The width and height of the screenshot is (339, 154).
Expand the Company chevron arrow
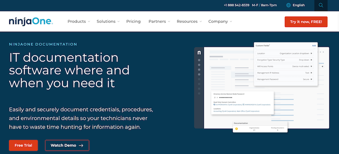coord(231,22)
